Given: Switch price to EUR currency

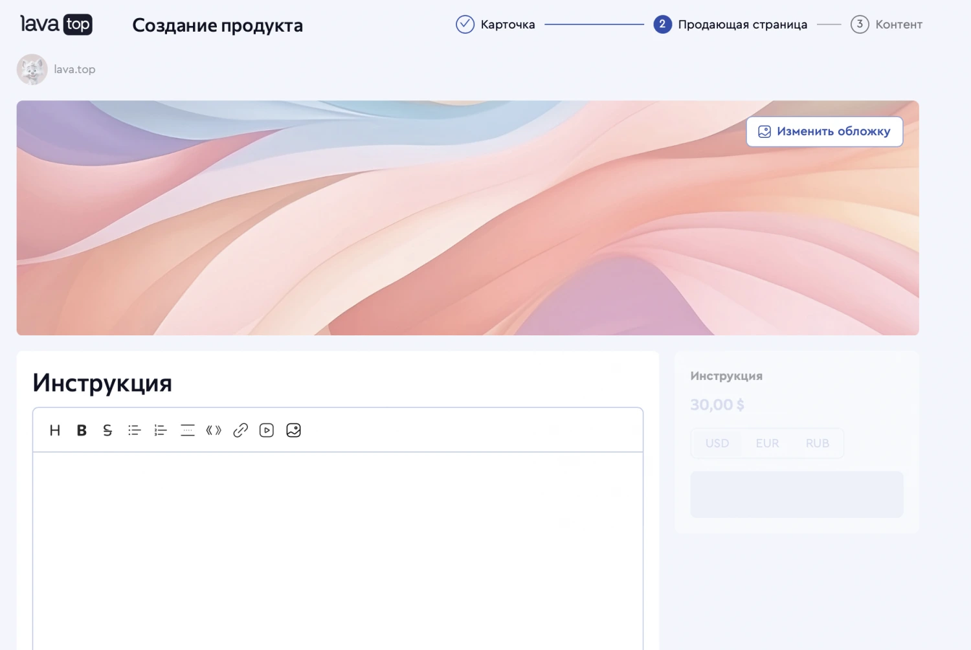Looking at the screenshot, I should pos(767,443).
